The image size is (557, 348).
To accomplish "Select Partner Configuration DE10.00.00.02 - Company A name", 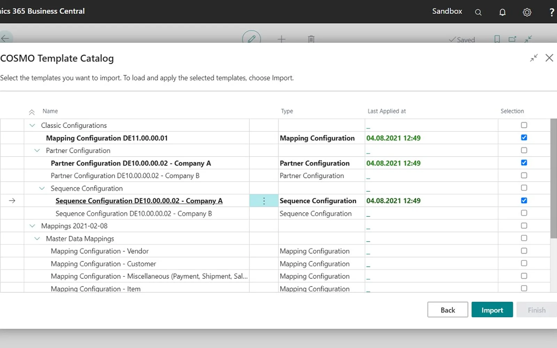I will click(131, 163).
